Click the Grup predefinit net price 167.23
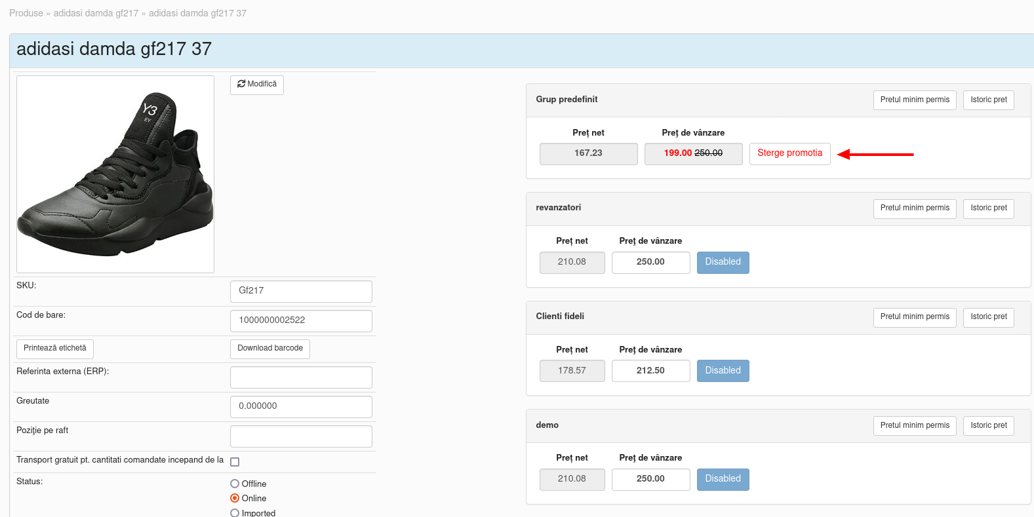This screenshot has width=1034, height=517. pyautogui.click(x=588, y=154)
